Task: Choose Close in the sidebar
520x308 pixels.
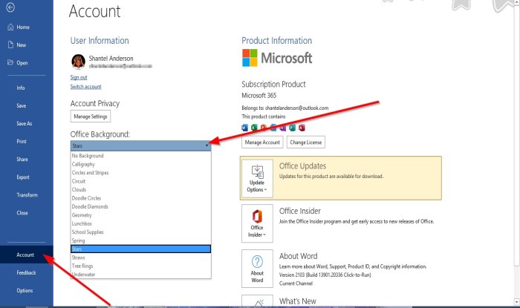Action: tap(22, 213)
